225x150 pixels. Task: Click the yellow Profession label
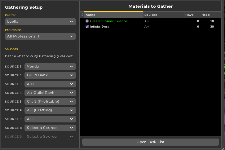coord(13,30)
